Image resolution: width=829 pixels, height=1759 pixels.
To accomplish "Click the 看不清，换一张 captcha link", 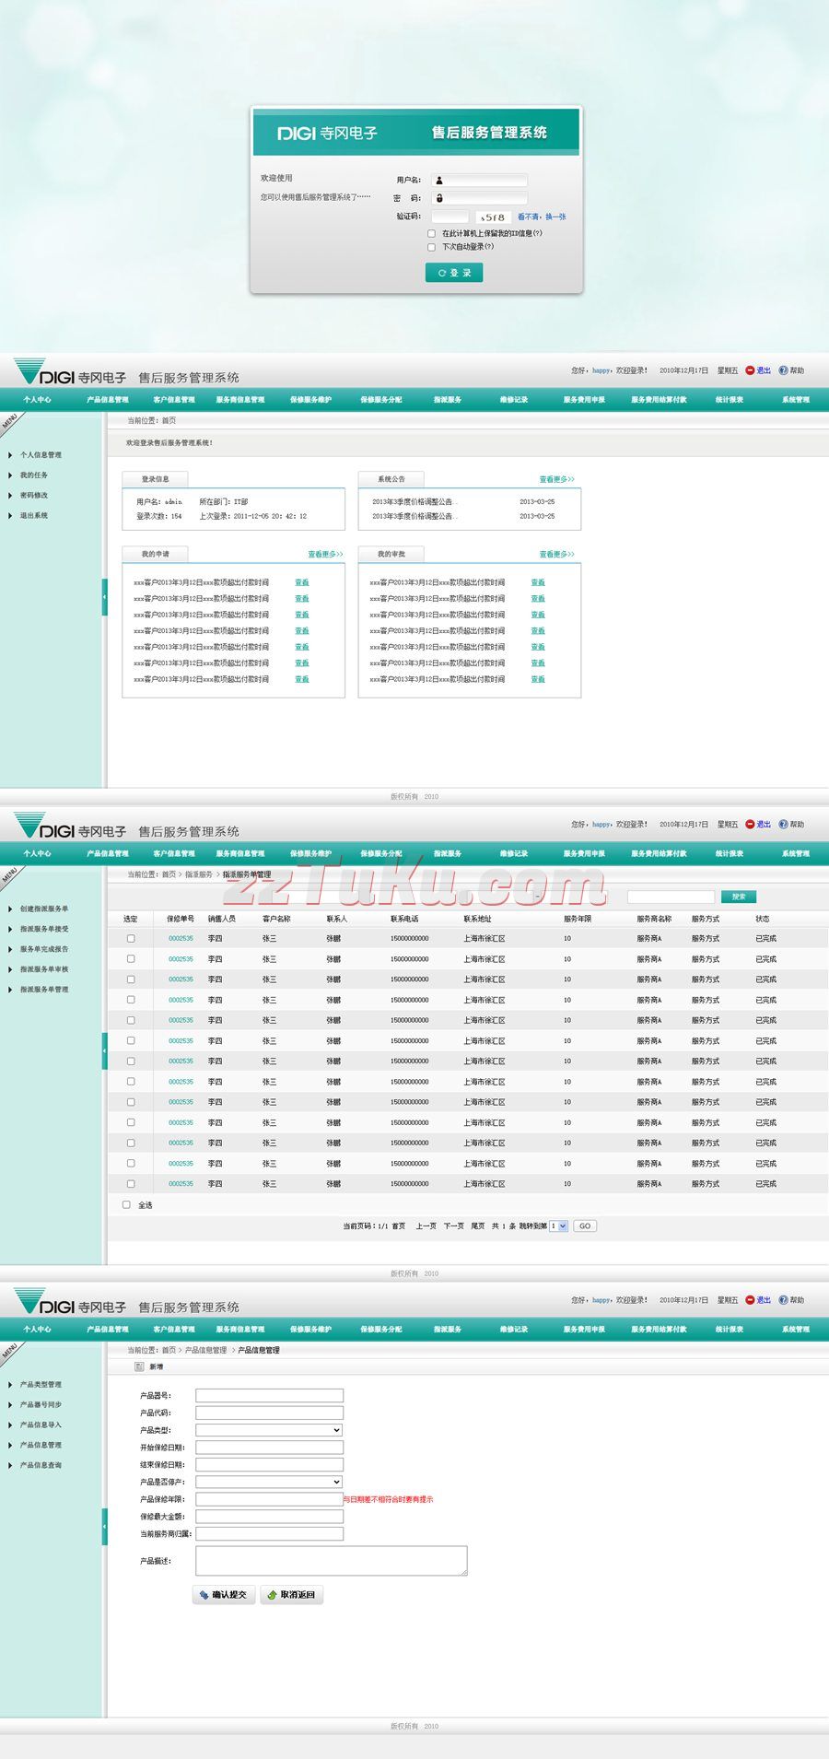I will pyautogui.click(x=542, y=217).
